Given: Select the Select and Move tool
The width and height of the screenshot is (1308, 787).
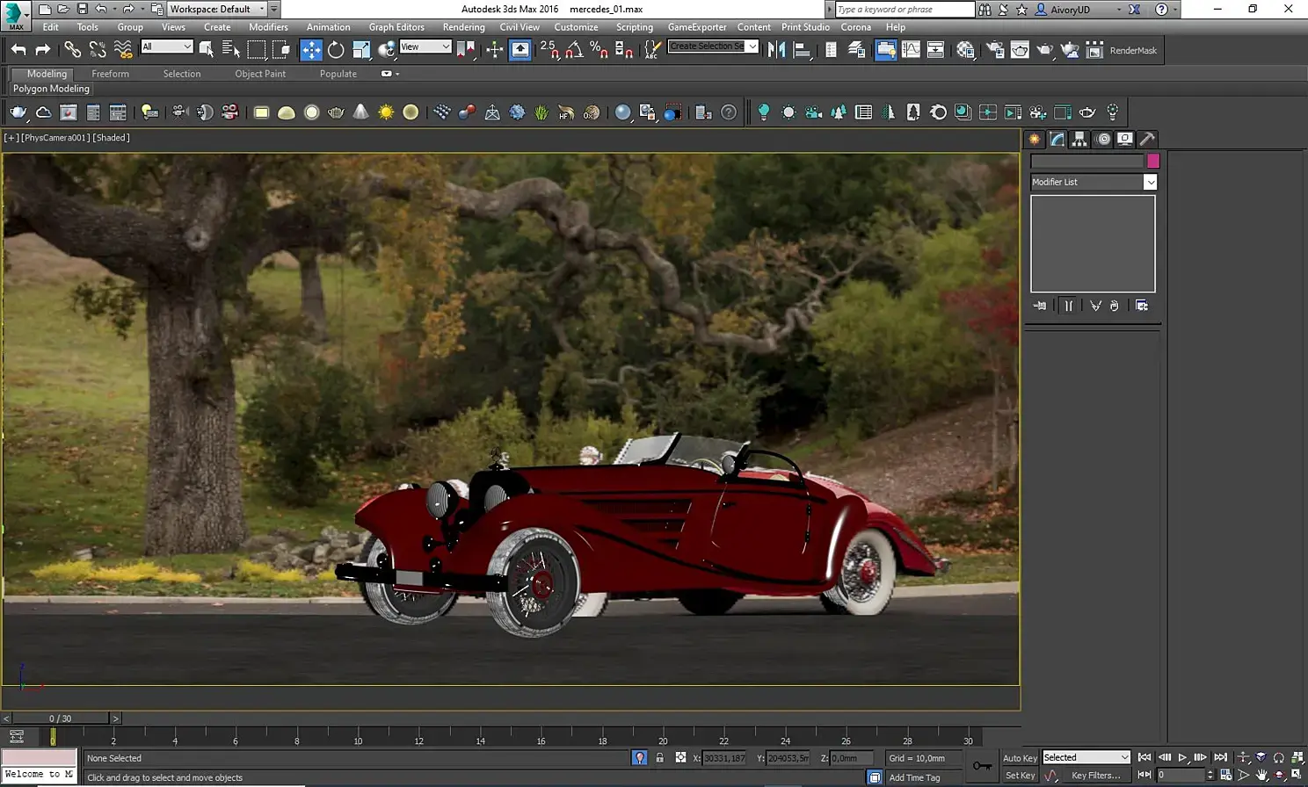Looking at the screenshot, I should 311,50.
